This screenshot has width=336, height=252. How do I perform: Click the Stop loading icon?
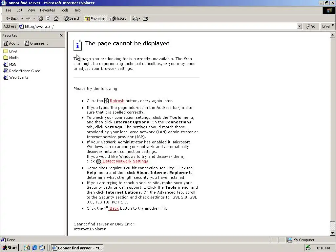tap(40, 18)
